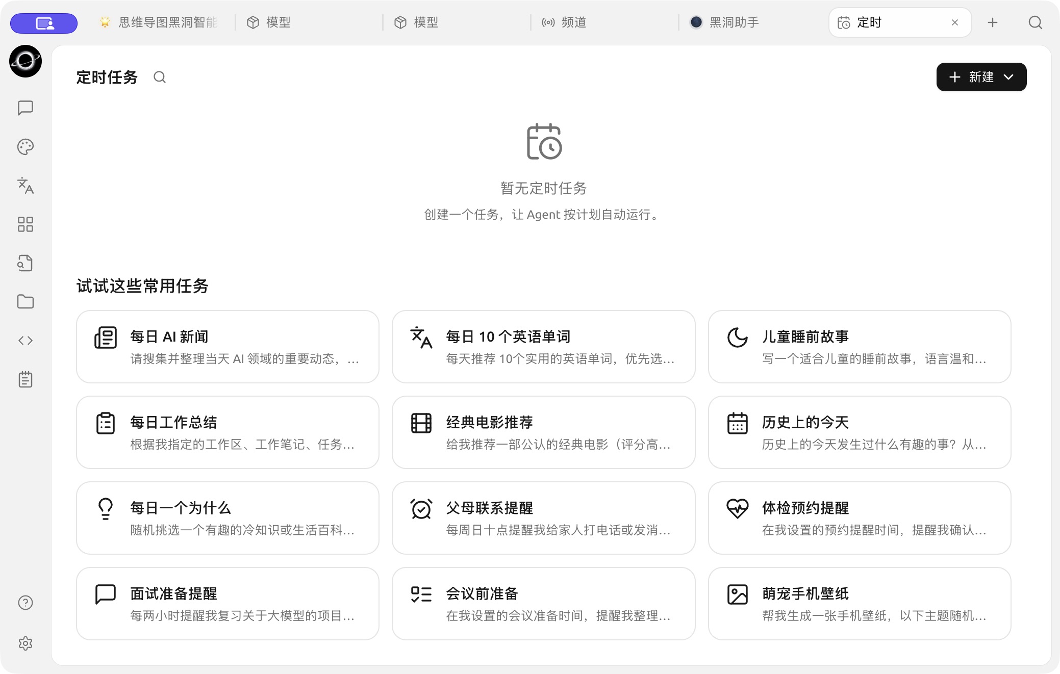Screen dimensions: 1060x674
Task: Click the alarm clock icon of 父母联系提醒
Action: pyautogui.click(x=421, y=509)
